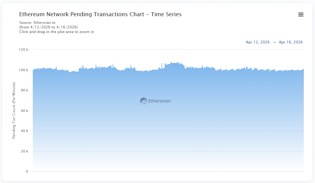This screenshot has width=315, height=183.
Task: Click the 100 k y-axis label
Action: coord(24,70)
